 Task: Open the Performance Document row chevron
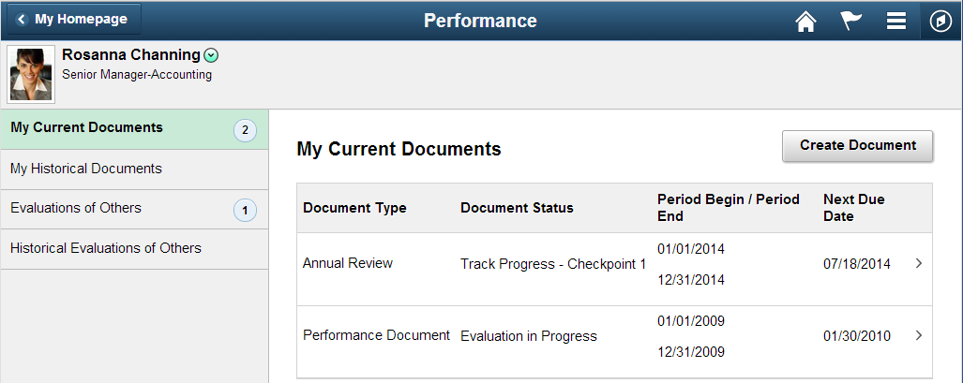[x=919, y=335]
